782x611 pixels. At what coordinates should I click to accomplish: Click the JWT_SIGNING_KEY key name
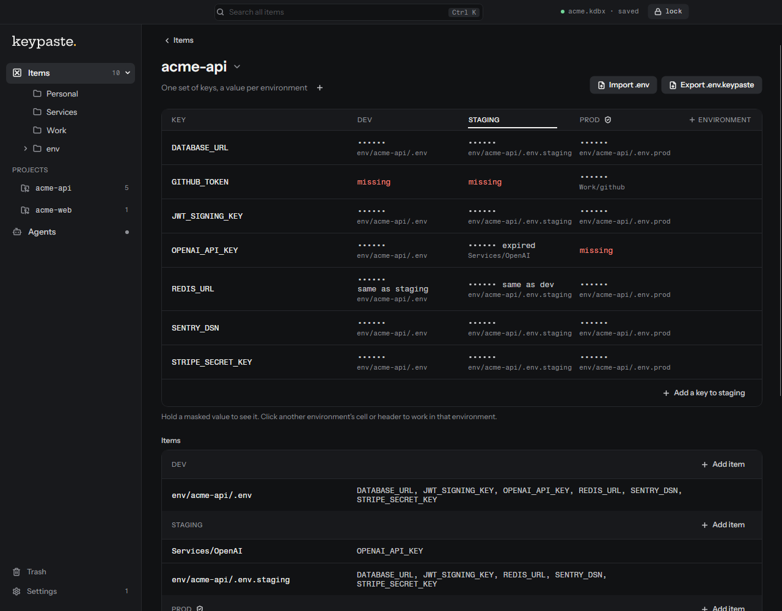pyautogui.click(x=207, y=216)
